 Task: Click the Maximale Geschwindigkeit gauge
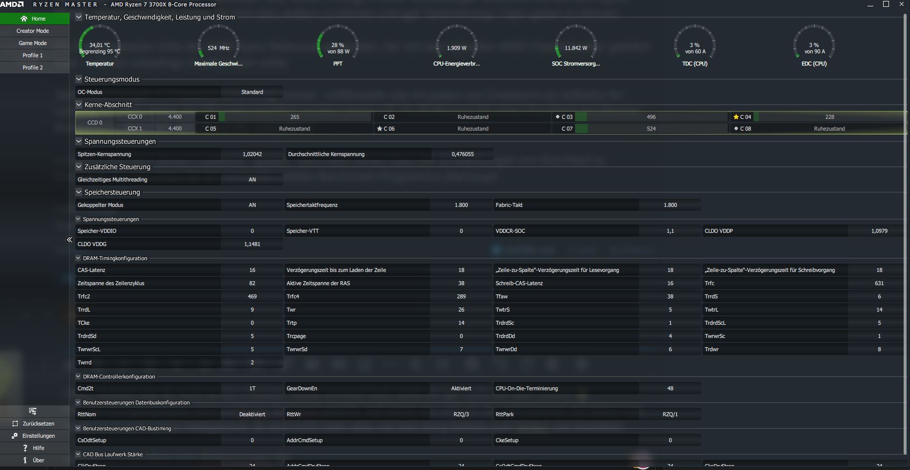click(x=219, y=46)
